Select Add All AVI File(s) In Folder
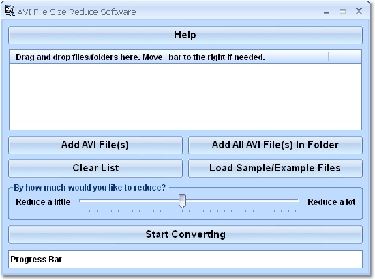The width and height of the screenshot is (375, 280). [x=275, y=145]
